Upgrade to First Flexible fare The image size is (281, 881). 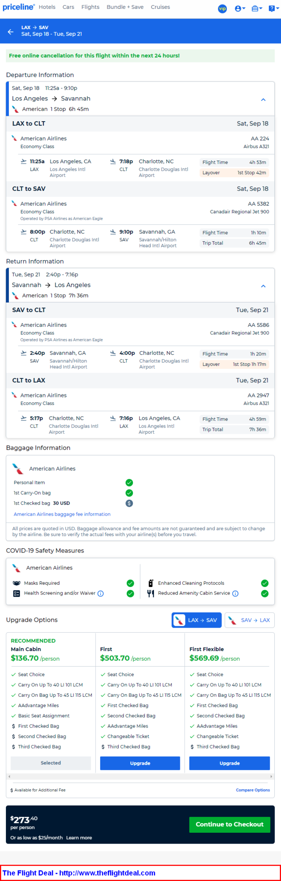[229, 763]
